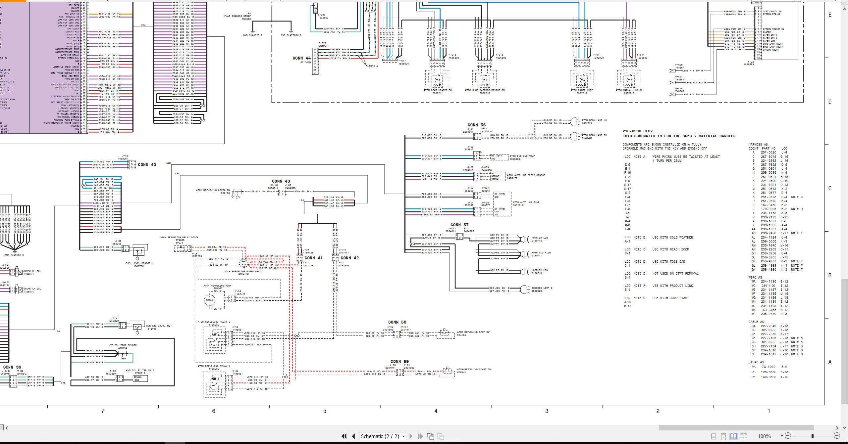Click the zoom out minus button
Screen dimensions: 848x444
point(788,436)
